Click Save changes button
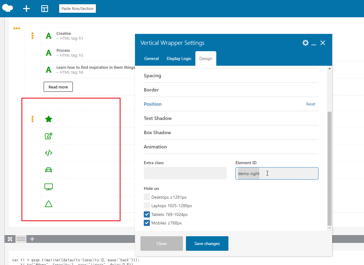The width and height of the screenshot is (364, 265). (207, 243)
